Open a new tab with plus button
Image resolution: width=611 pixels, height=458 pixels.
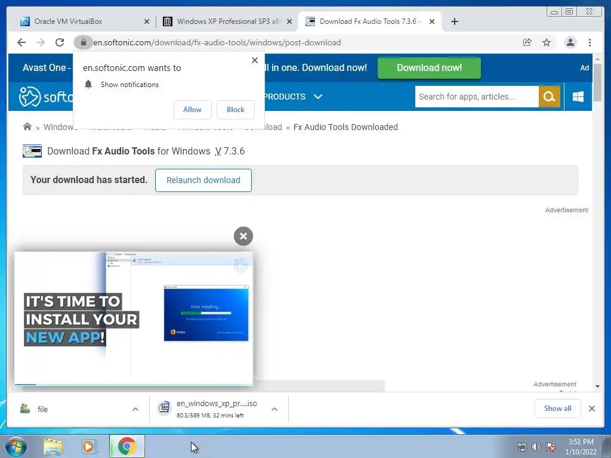point(454,21)
